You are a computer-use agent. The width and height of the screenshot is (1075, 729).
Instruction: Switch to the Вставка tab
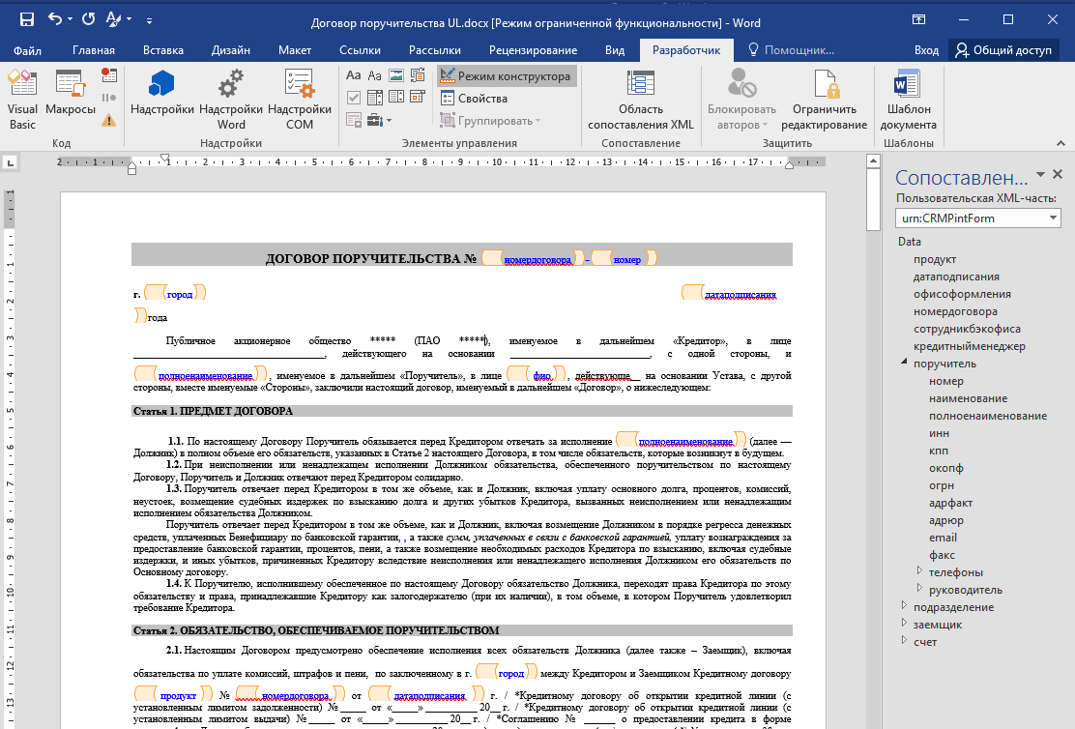pos(163,50)
